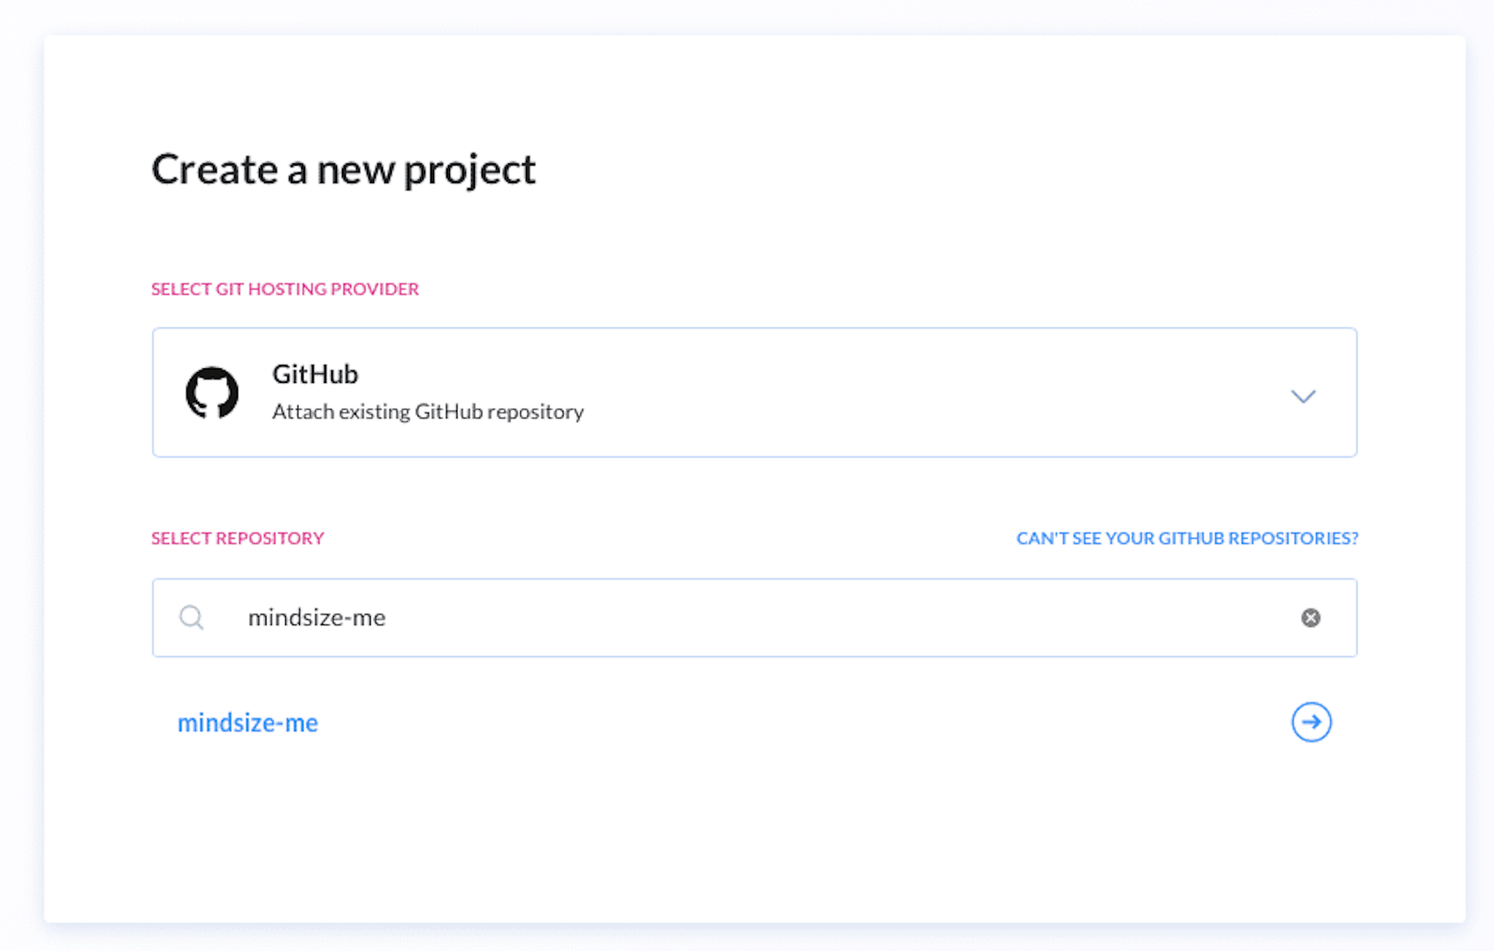This screenshot has height=951, width=1494.
Task: Click the circled arrow beside mindsize-me
Action: coord(1311,722)
